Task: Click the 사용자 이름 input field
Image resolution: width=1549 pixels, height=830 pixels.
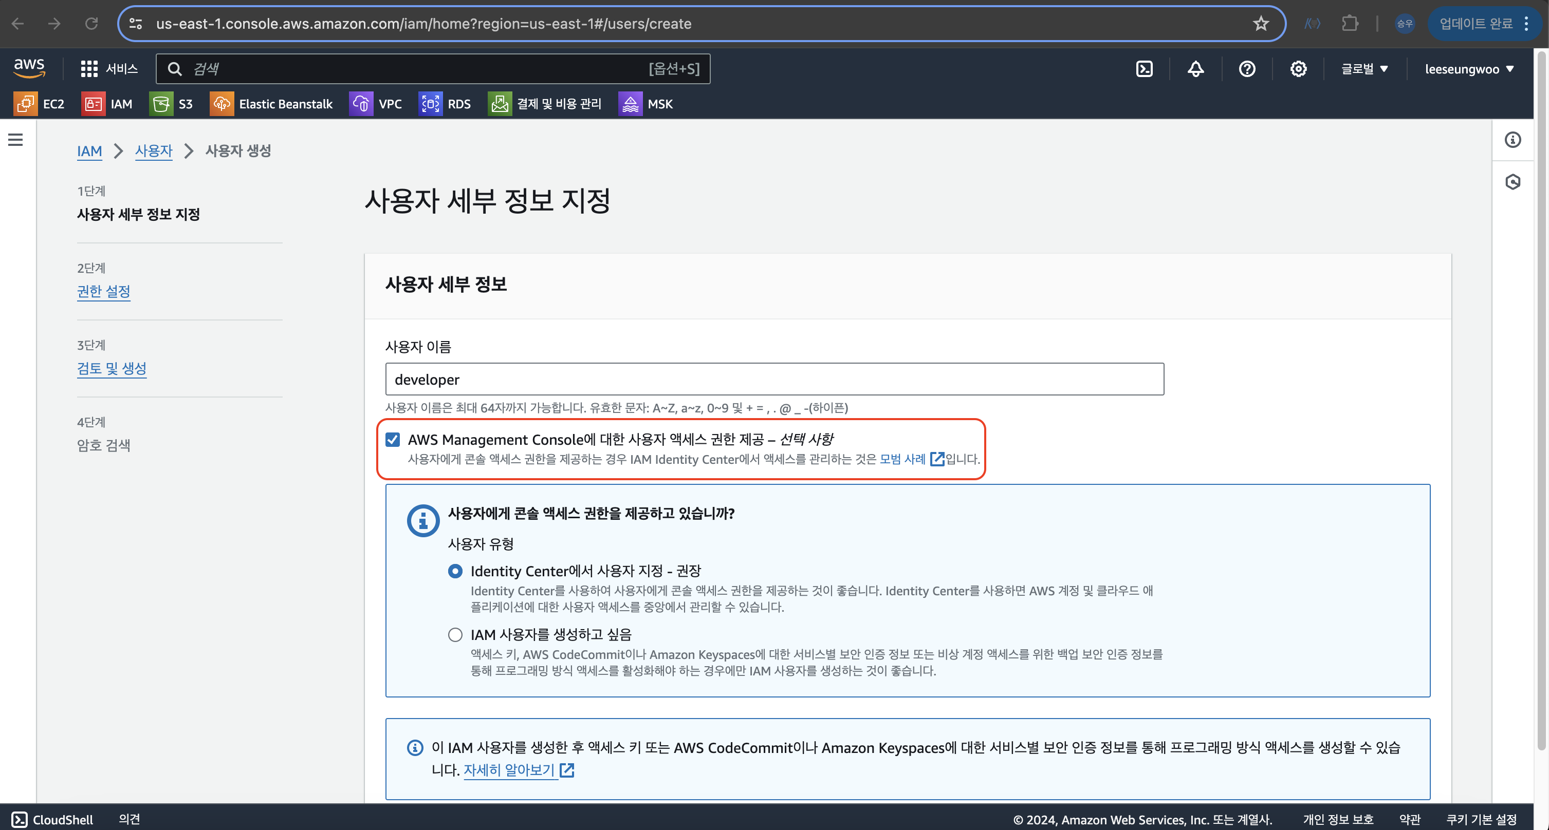Action: pyautogui.click(x=774, y=379)
